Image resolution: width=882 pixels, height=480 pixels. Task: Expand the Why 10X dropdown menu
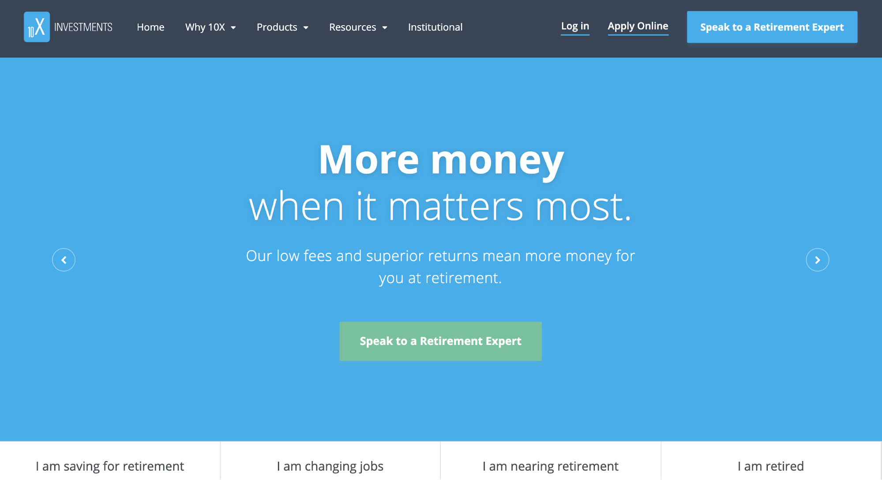click(x=209, y=26)
